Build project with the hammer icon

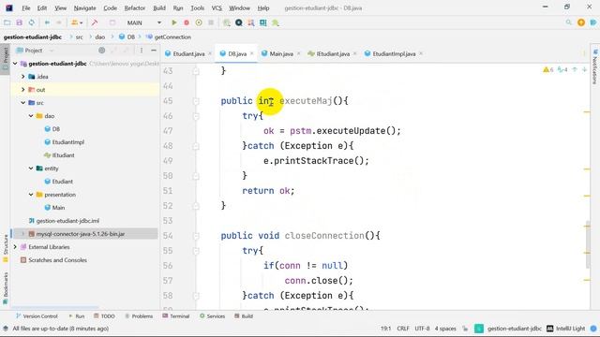pos(95,22)
